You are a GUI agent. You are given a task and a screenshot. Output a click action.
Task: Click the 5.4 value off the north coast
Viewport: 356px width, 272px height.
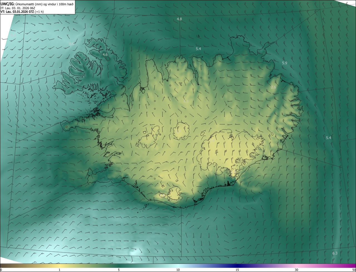click(x=198, y=49)
